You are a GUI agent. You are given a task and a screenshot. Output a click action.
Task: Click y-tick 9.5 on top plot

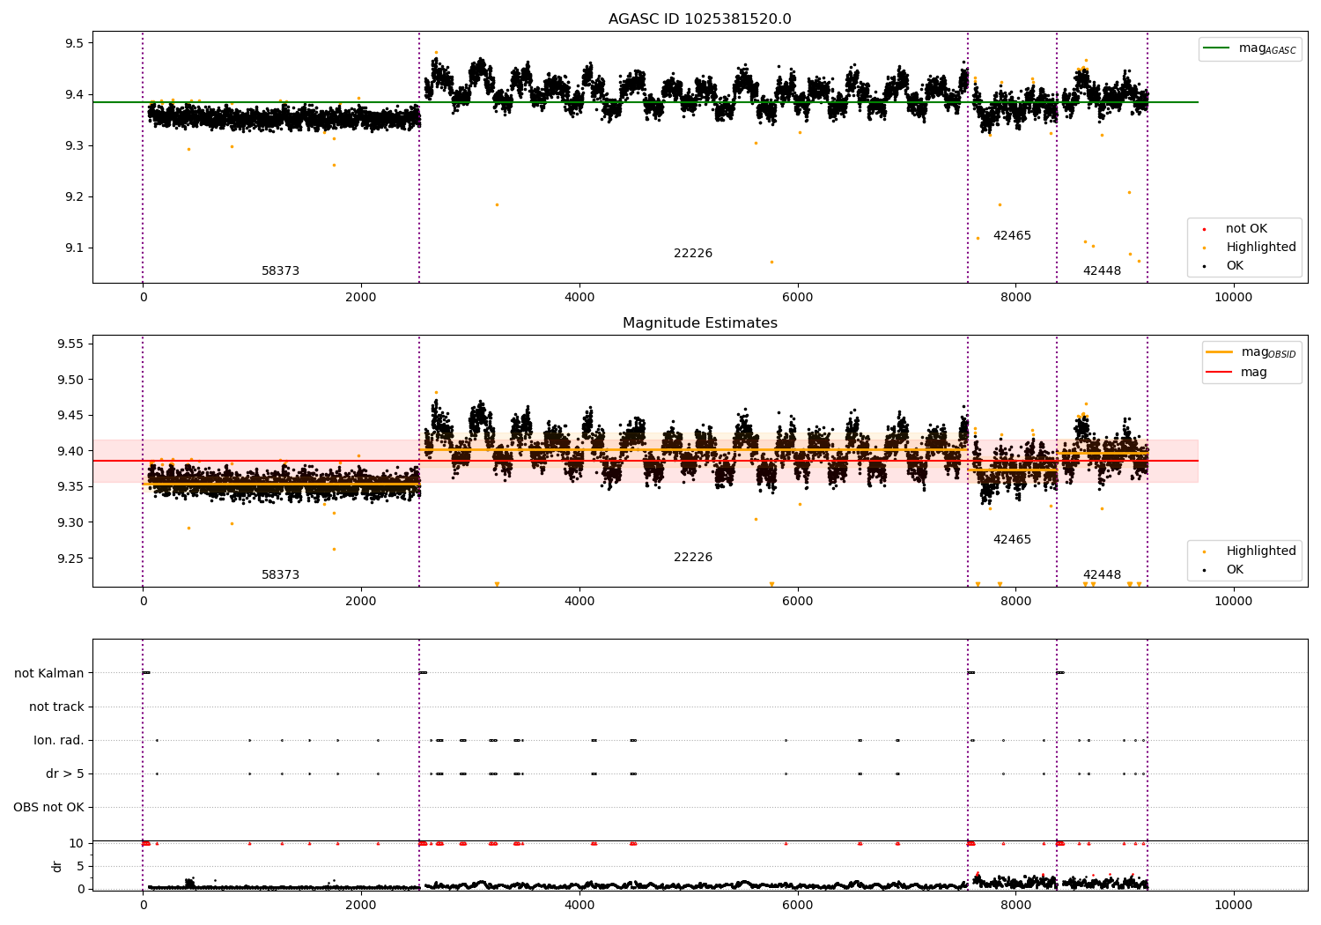pos(75,44)
